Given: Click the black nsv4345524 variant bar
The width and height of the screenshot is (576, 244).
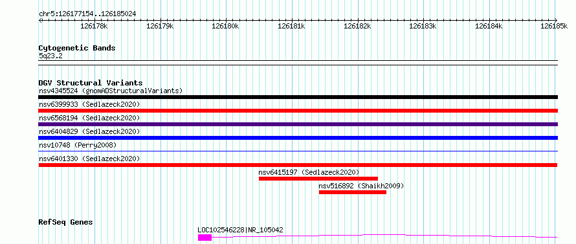Looking at the screenshot, I should point(298,97).
